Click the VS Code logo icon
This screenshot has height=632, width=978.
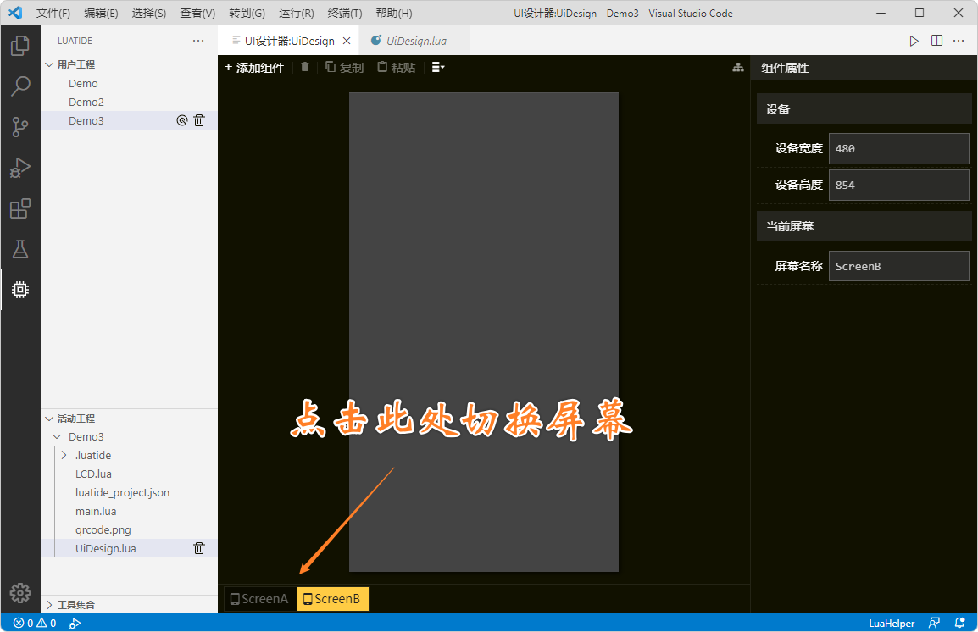click(x=15, y=13)
